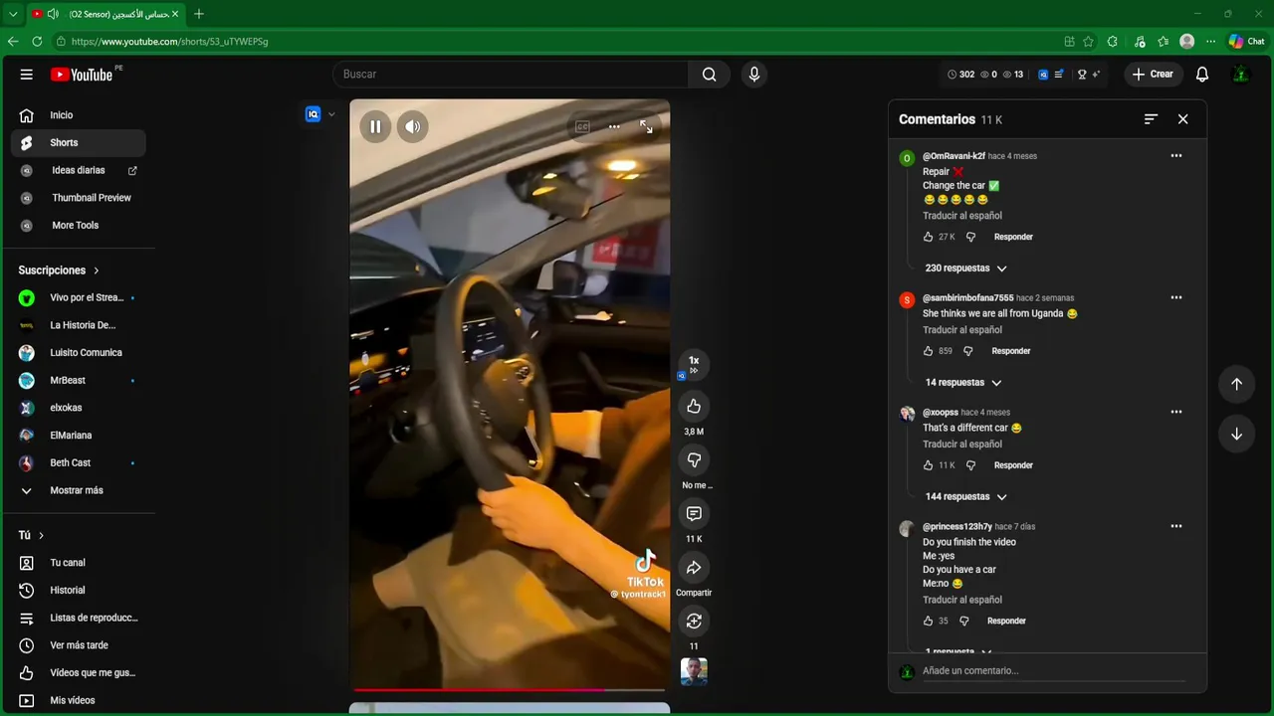Open Inicio in the sidebar
The width and height of the screenshot is (1274, 716).
point(79,115)
